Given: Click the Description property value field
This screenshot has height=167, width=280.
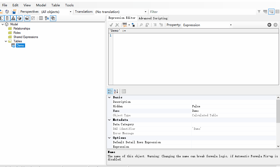Looking at the screenshot, I should coord(234,102).
